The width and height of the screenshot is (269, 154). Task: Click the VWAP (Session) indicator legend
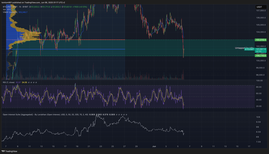click(x=10, y=12)
